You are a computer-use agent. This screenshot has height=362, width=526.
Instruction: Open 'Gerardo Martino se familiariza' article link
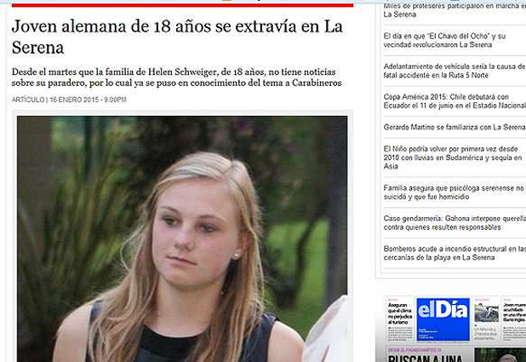click(x=455, y=127)
